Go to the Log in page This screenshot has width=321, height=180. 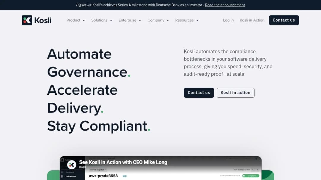[x=228, y=20]
